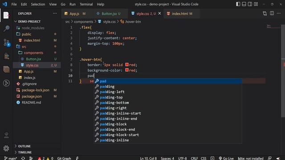Open index.js in the explorer
The width and height of the screenshot is (285, 160).
(37, 78)
